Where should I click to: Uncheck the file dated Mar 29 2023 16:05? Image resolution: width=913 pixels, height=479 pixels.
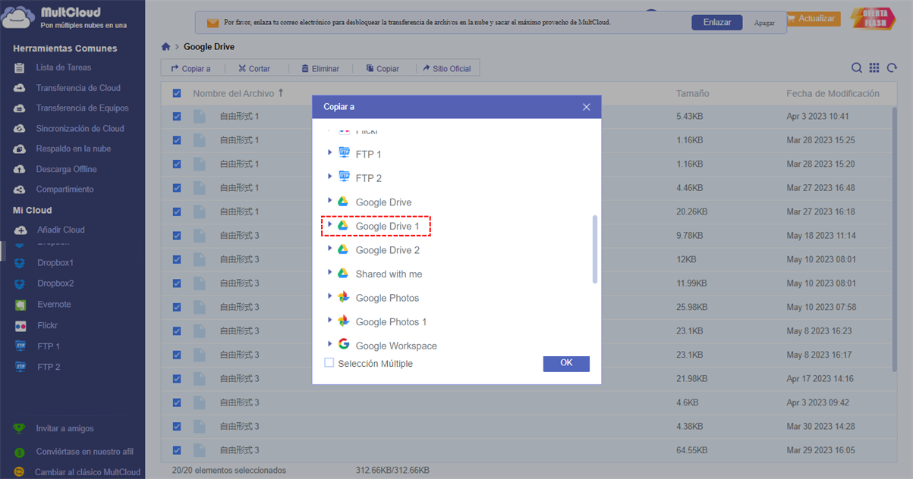(177, 450)
